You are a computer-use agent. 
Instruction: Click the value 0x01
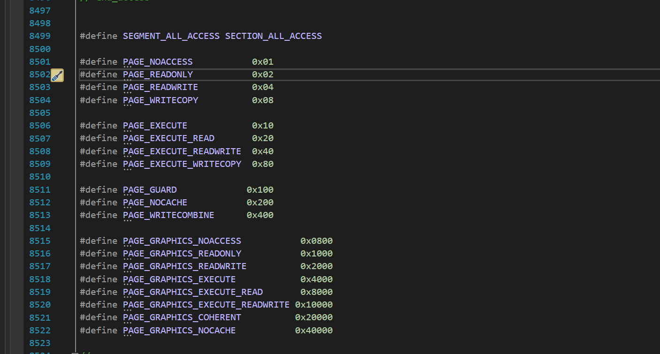(x=263, y=62)
